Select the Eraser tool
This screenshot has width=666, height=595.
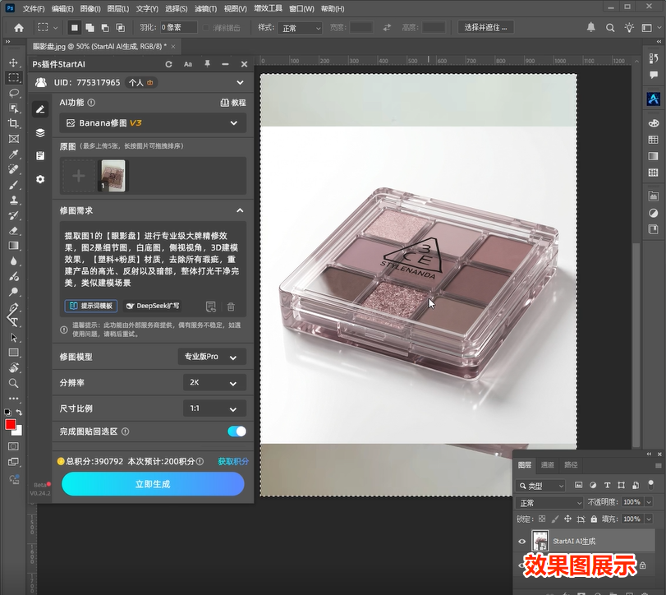pos(14,230)
